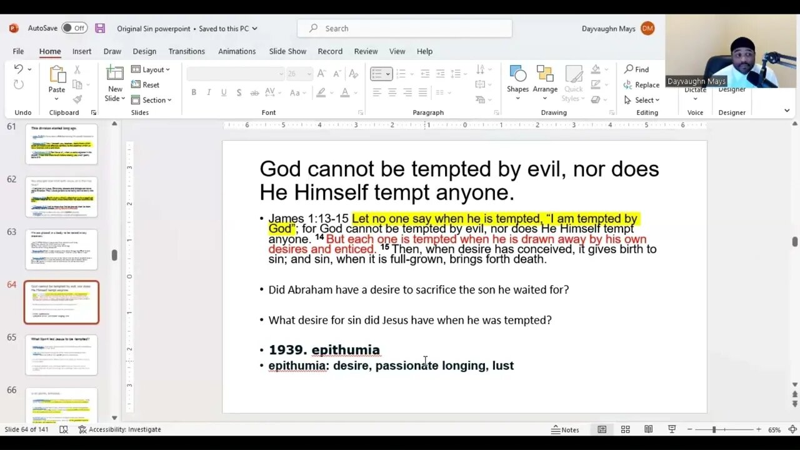Viewport: 800px width, 450px height.
Task: Toggle the AutoSave switch
Action: [75, 28]
